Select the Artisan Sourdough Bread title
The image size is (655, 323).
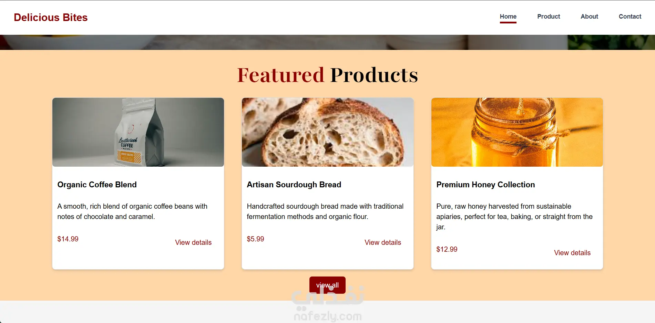pyautogui.click(x=294, y=185)
